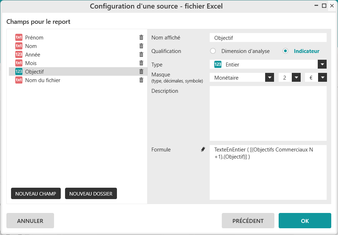The width and height of the screenshot is (338, 235).
Task: Select the Nom du fichier field
Action: [x=78, y=80]
